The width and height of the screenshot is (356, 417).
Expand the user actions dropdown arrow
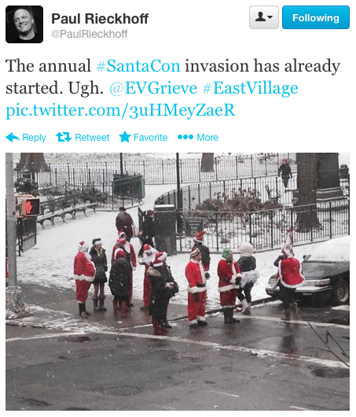270,17
